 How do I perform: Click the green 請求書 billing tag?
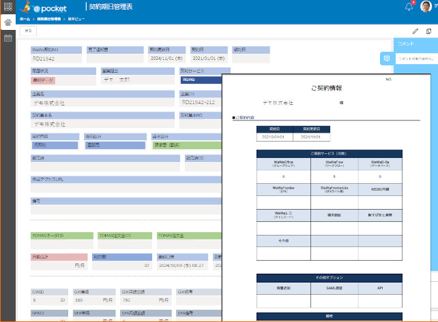[x=187, y=145]
